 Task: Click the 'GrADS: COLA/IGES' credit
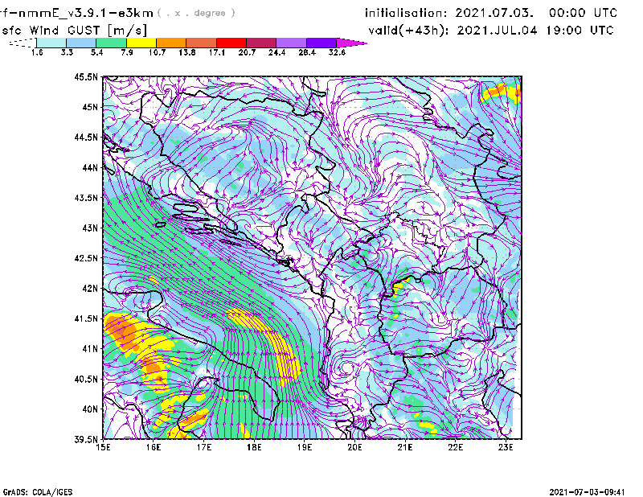[x=38, y=492]
